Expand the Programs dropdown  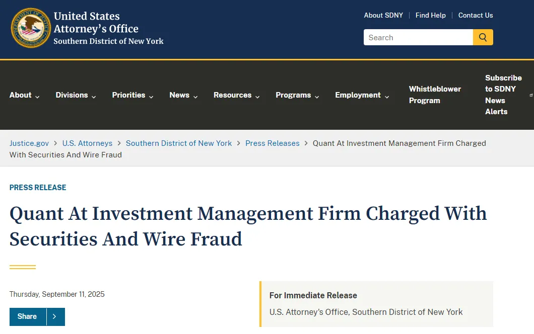[297, 95]
